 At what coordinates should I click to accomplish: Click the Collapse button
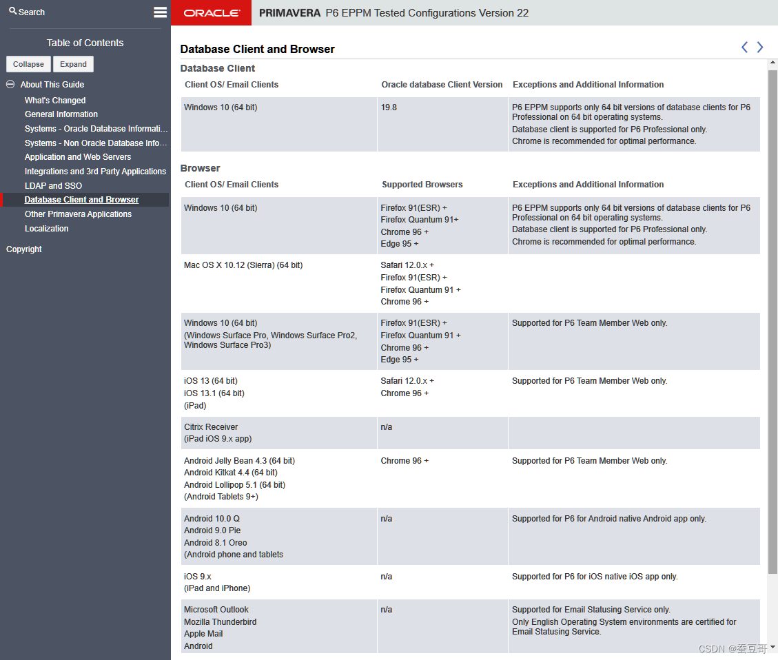click(28, 64)
